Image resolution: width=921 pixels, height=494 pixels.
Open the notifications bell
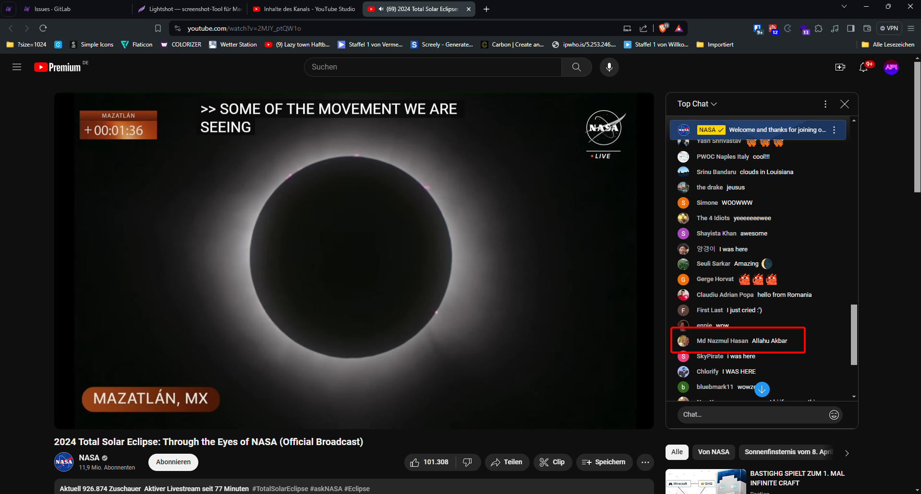pyautogui.click(x=863, y=67)
